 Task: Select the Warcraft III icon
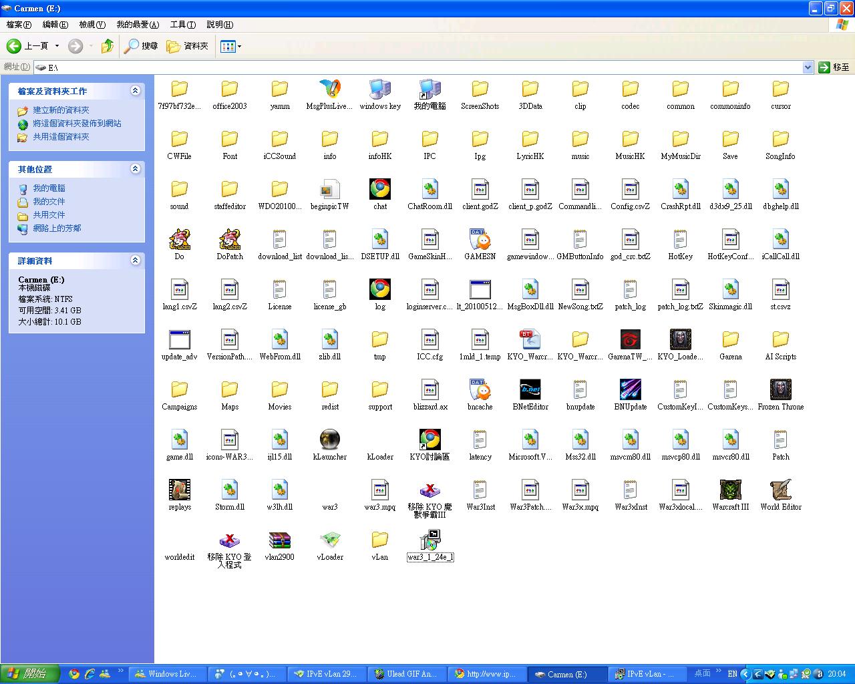pyautogui.click(x=730, y=490)
